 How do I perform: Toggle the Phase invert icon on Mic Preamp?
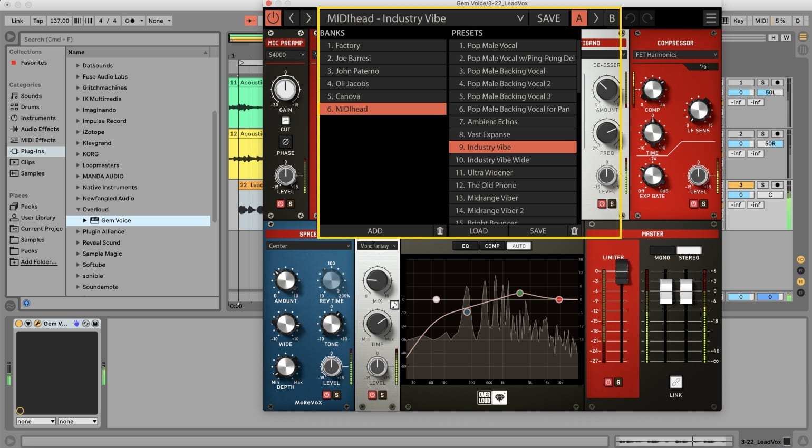[285, 141]
